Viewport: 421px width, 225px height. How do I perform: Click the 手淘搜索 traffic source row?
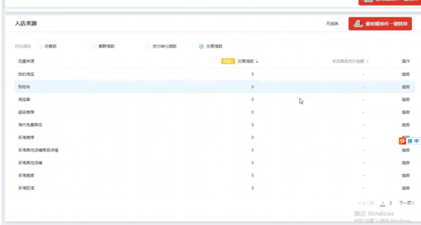tap(215, 175)
